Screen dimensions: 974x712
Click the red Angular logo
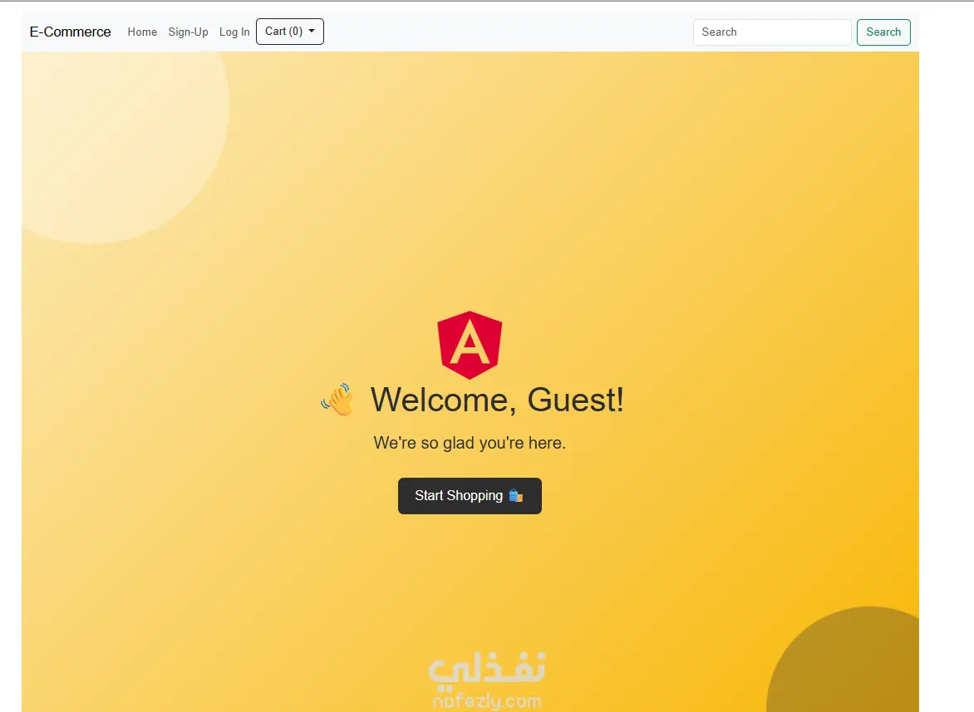pyautogui.click(x=470, y=345)
